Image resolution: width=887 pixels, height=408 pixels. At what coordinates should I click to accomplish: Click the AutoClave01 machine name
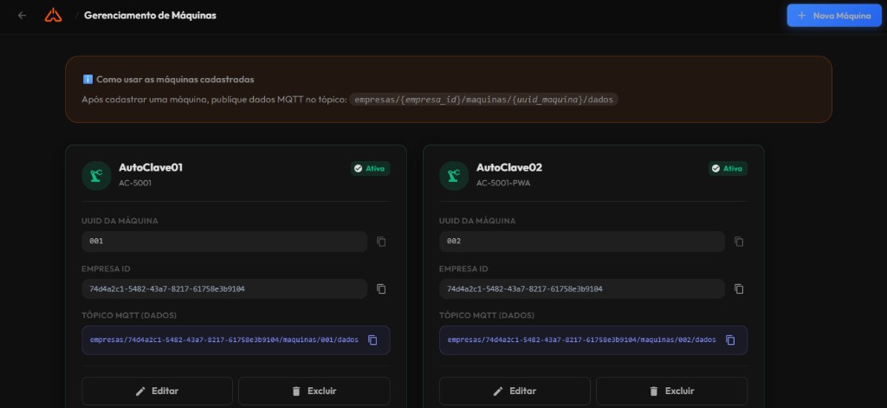pyautogui.click(x=151, y=167)
